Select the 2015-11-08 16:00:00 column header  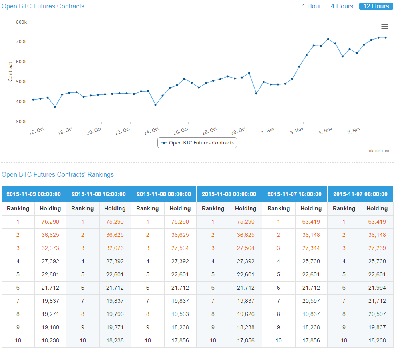(x=99, y=194)
